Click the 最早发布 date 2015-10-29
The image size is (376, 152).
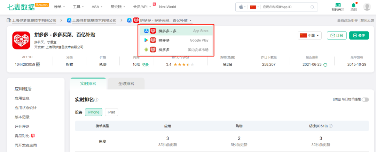tap(357, 64)
